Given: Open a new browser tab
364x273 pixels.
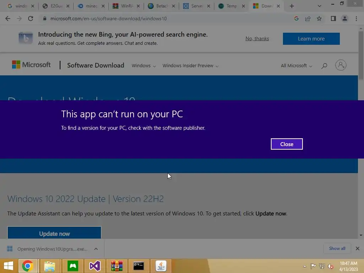Looking at the screenshot, I should point(292,6).
